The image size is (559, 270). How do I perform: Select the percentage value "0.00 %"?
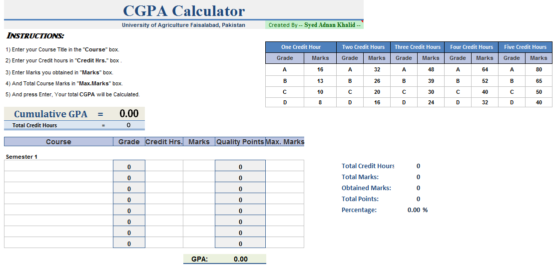click(418, 210)
